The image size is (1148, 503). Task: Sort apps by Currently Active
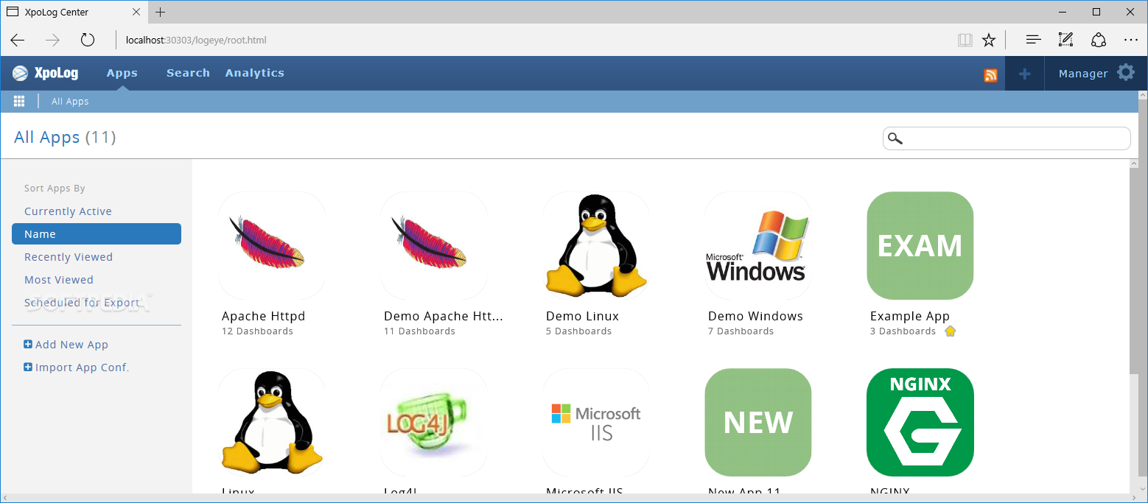pos(68,211)
